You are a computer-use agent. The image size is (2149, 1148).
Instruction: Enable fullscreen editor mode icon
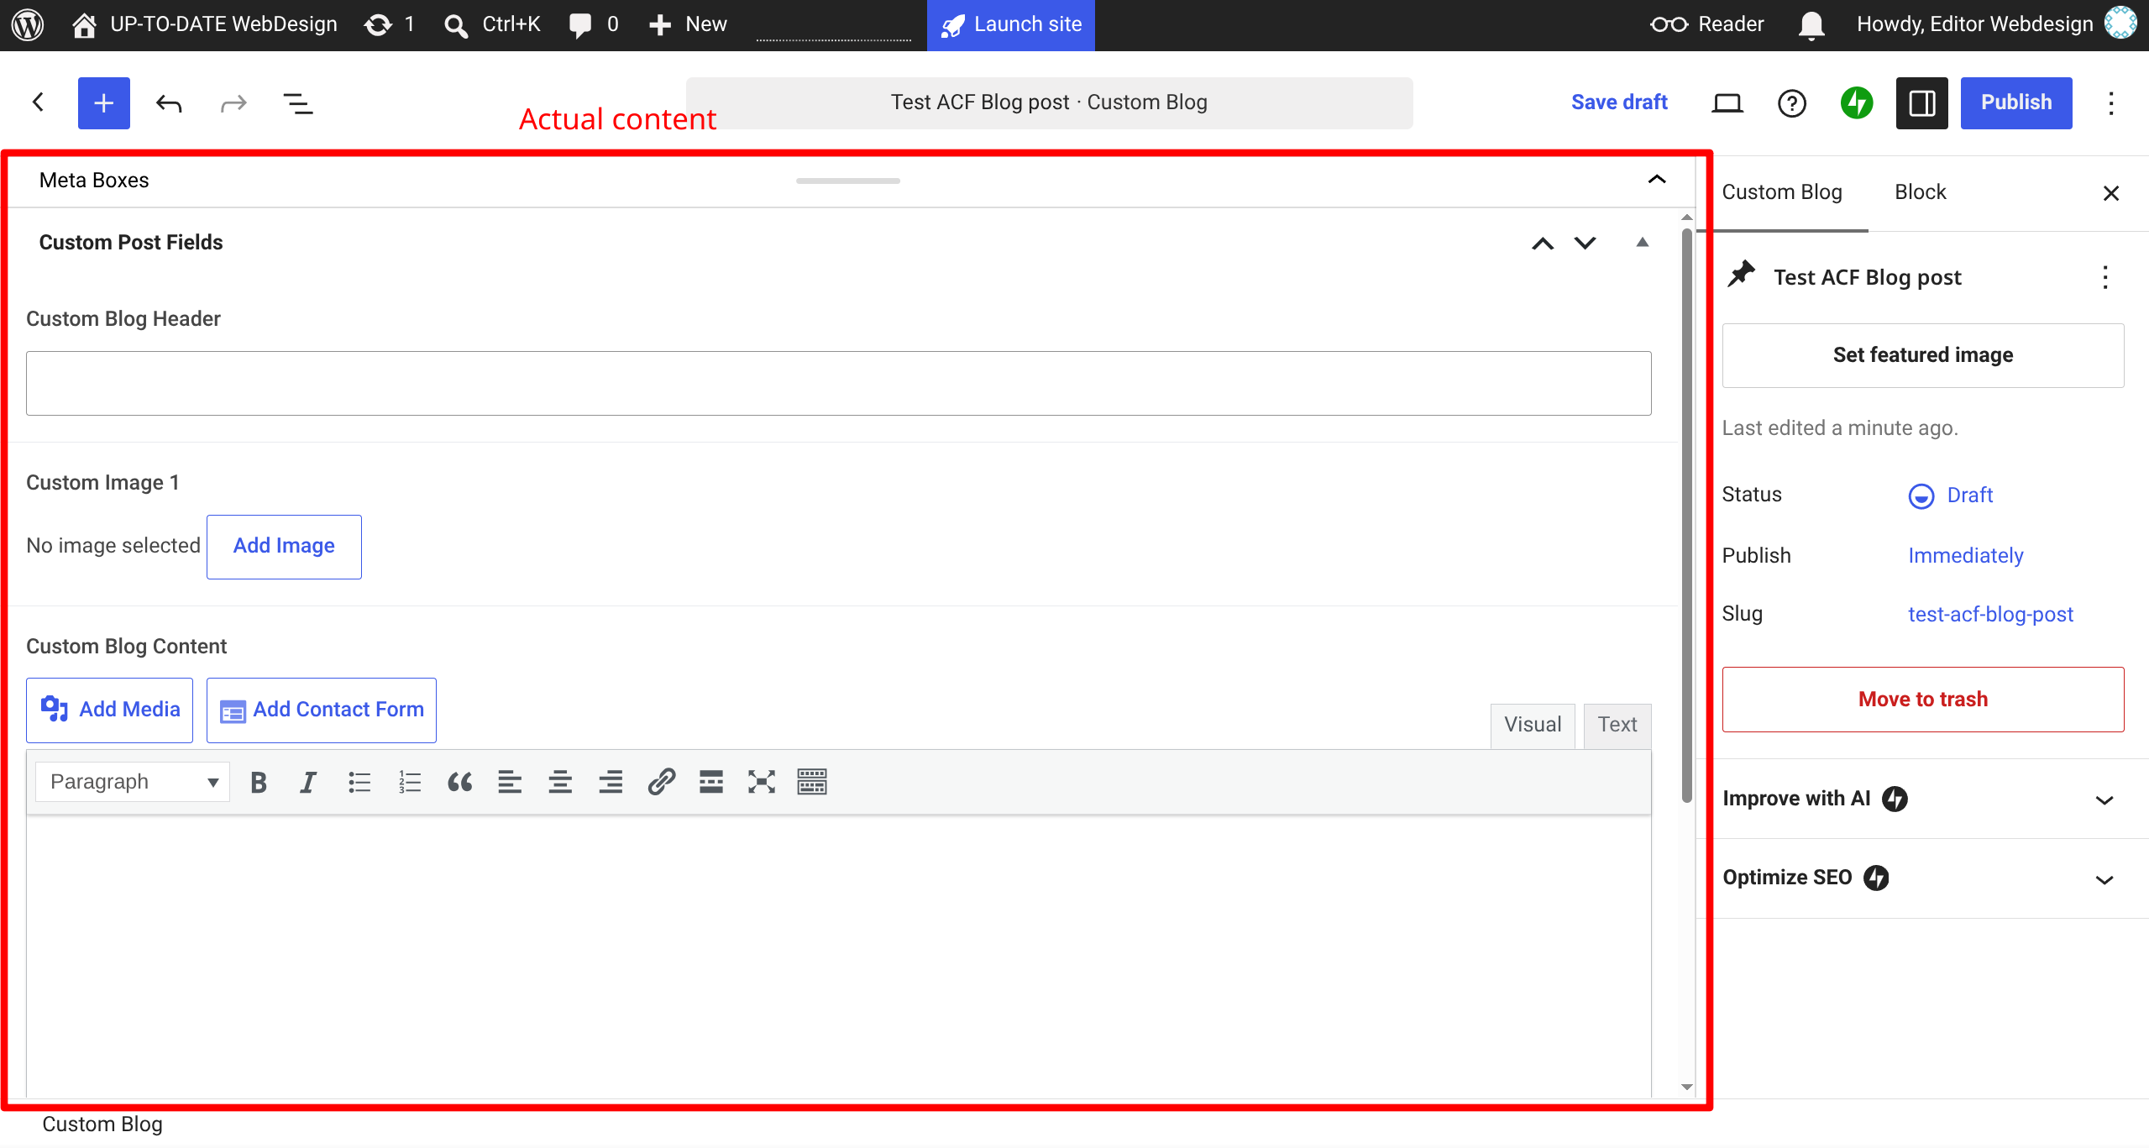[762, 782]
